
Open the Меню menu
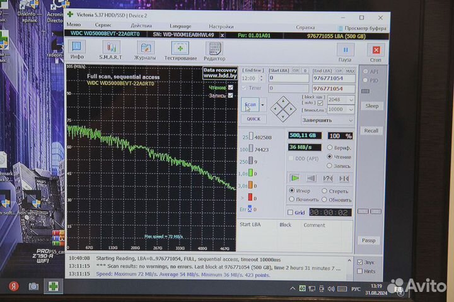74,25
